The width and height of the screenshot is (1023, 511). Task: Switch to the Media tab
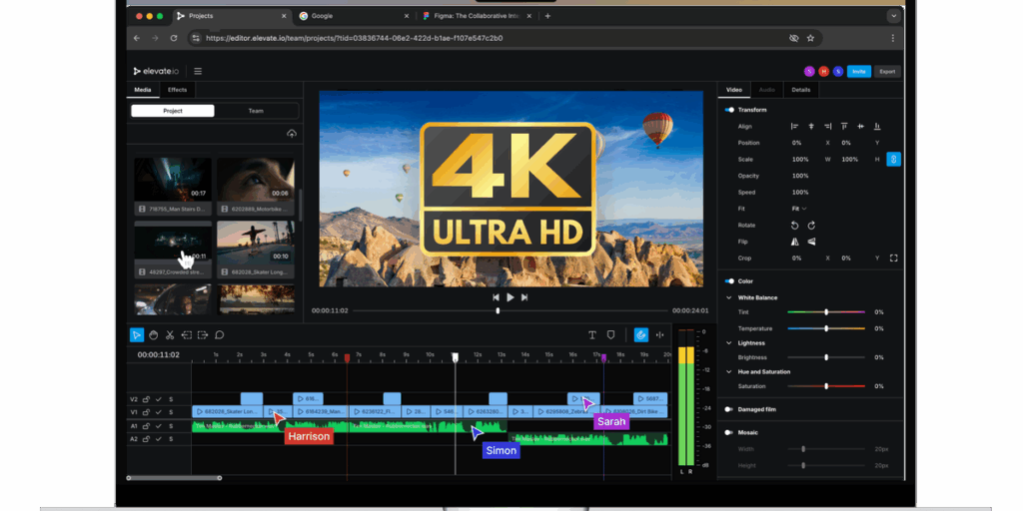coord(143,90)
